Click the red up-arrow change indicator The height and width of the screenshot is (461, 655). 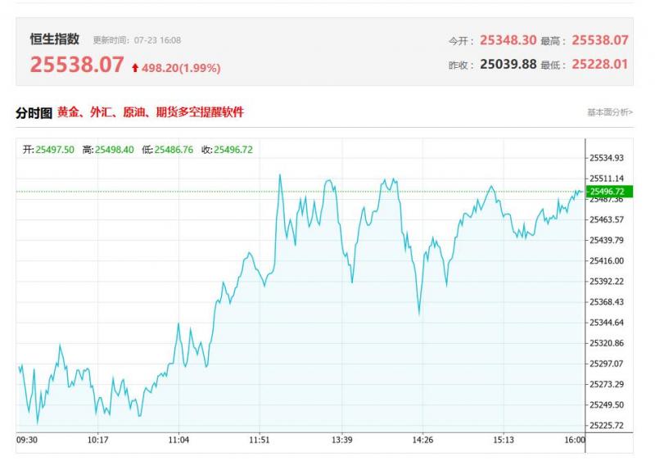(x=135, y=68)
